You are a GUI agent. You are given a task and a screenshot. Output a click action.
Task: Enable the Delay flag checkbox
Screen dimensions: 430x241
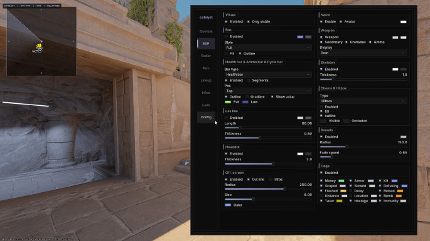(351, 191)
